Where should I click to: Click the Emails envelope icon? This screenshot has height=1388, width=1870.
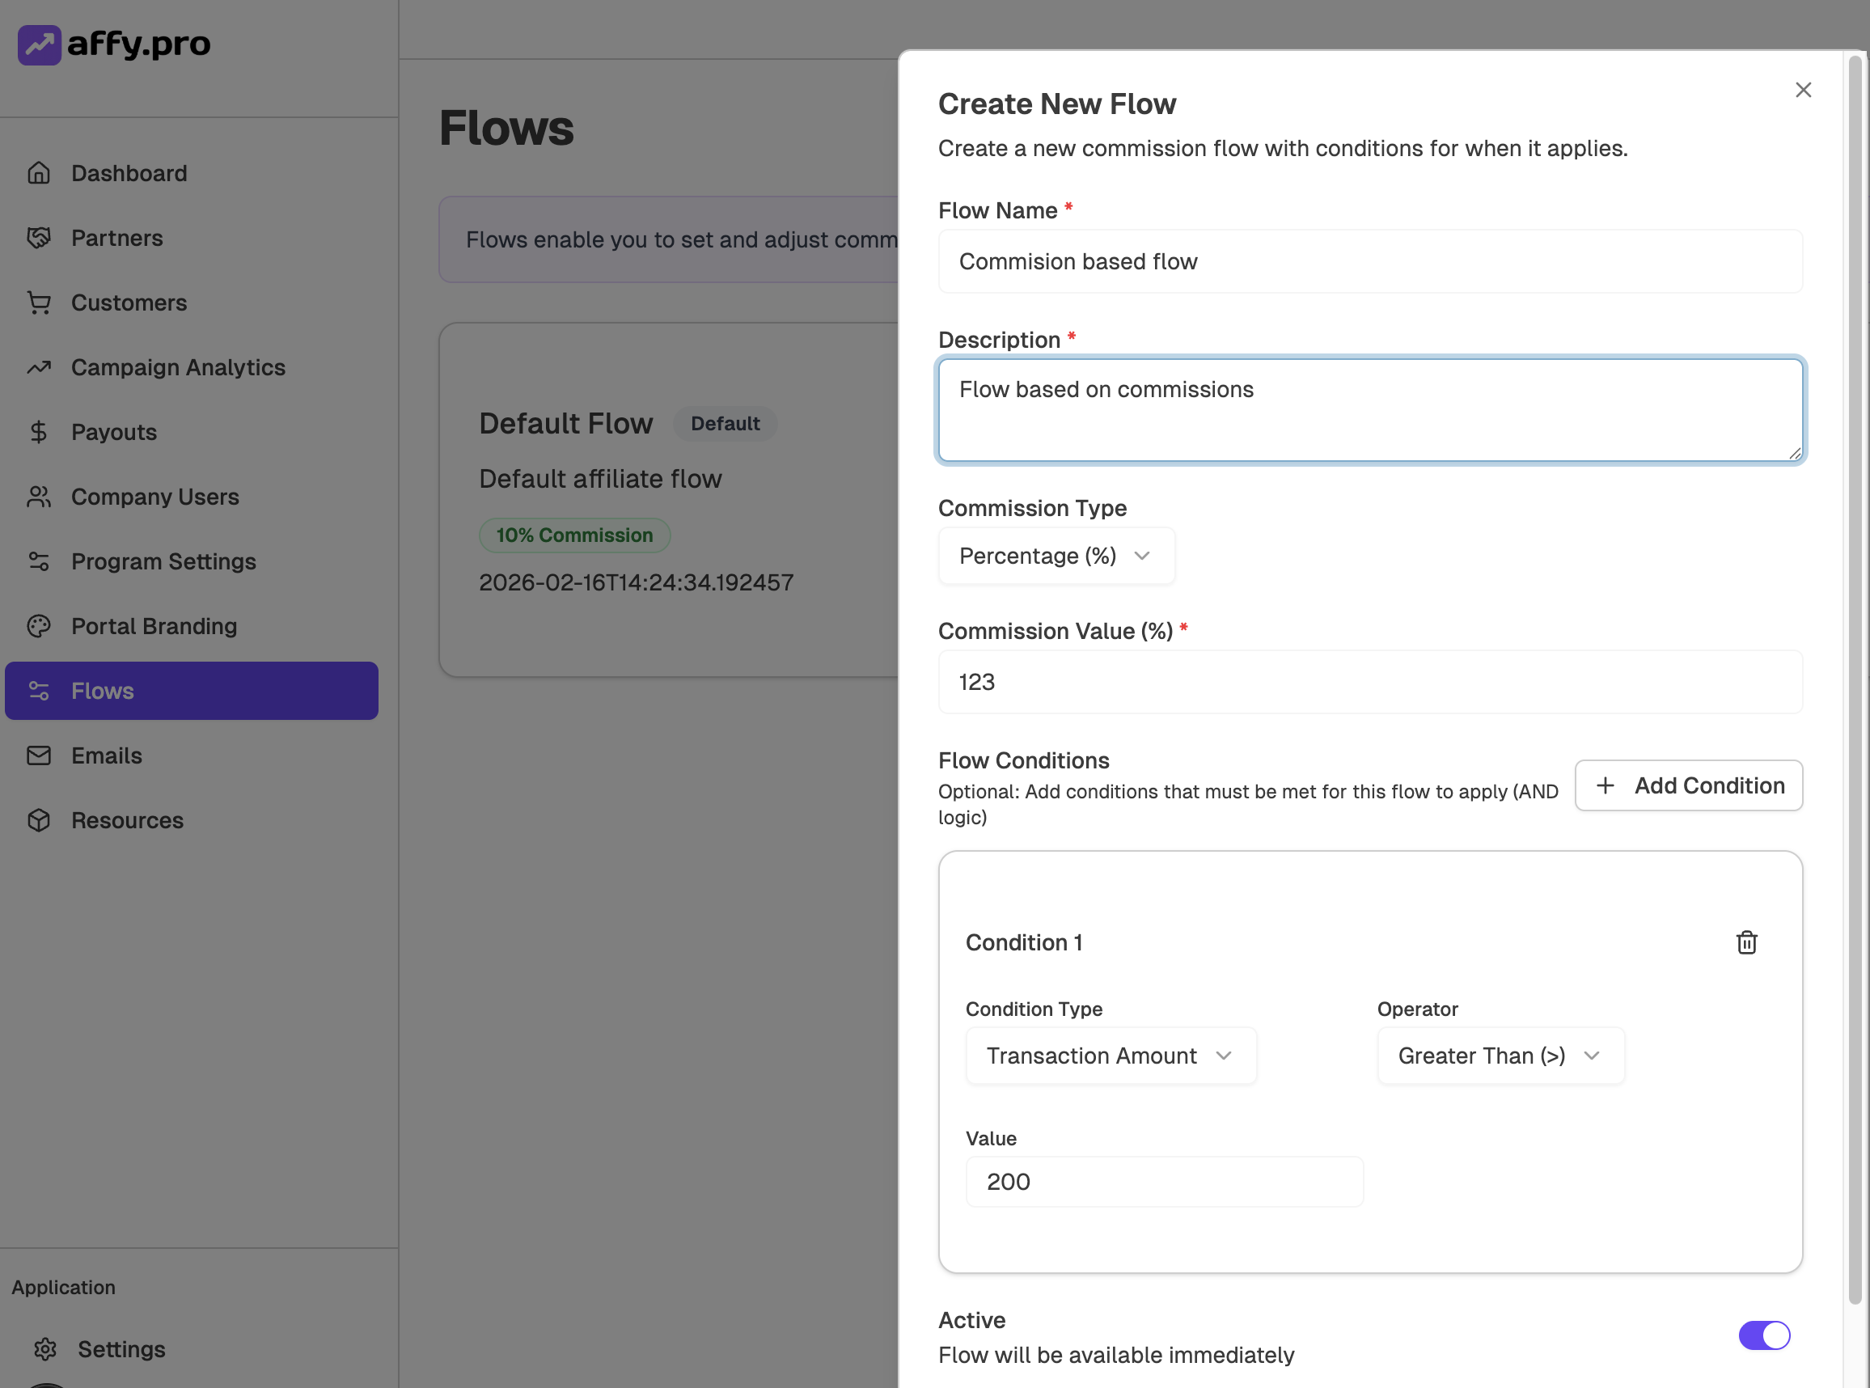pyautogui.click(x=39, y=755)
